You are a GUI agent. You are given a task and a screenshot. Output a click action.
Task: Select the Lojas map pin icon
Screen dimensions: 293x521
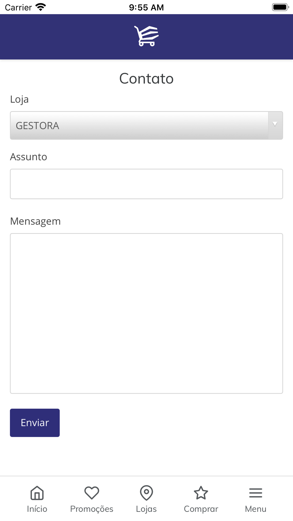tap(146, 493)
